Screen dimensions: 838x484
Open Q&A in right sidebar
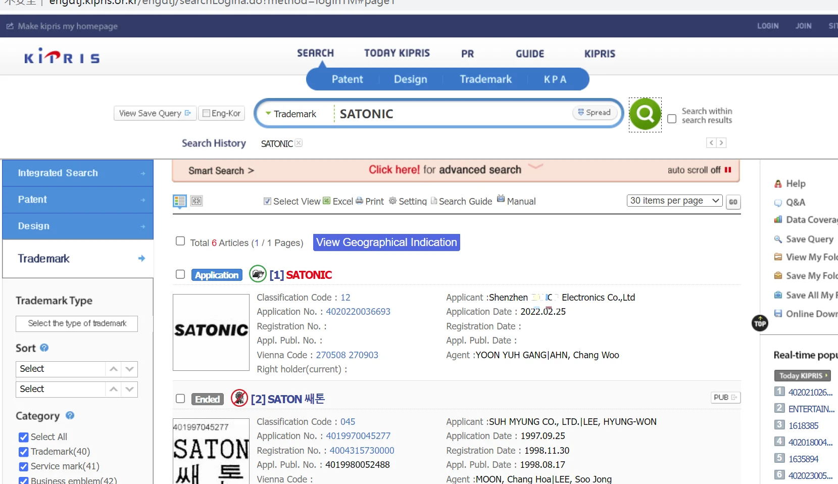coord(790,202)
